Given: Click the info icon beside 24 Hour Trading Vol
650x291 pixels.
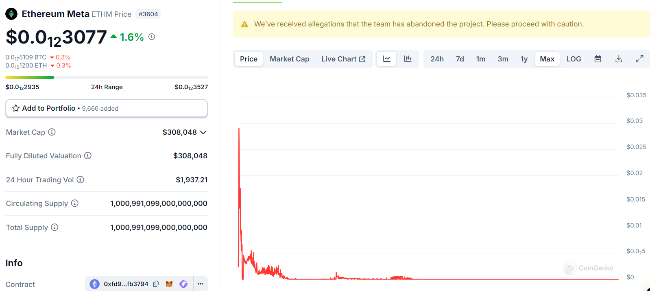Looking at the screenshot, I should [x=81, y=179].
